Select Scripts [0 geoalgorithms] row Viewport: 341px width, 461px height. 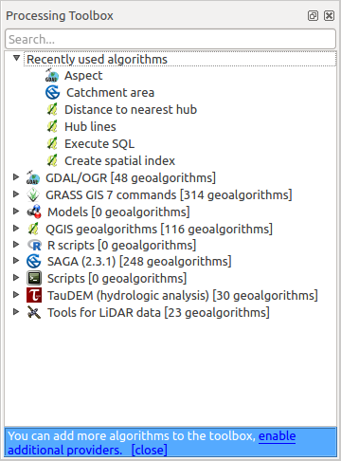click(x=117, y=279)
